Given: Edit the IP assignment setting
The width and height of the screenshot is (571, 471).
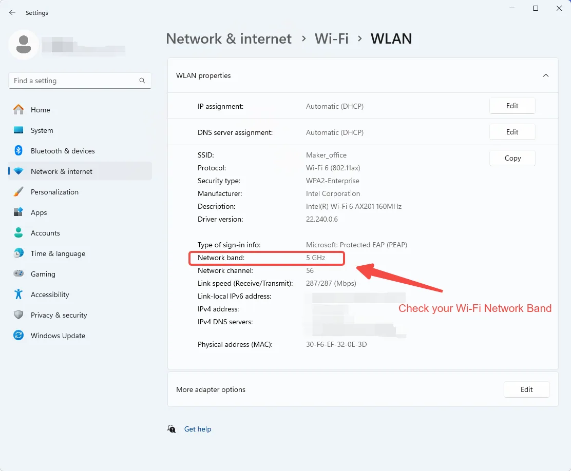Looking at the screenshot, I should click(512, 106).
